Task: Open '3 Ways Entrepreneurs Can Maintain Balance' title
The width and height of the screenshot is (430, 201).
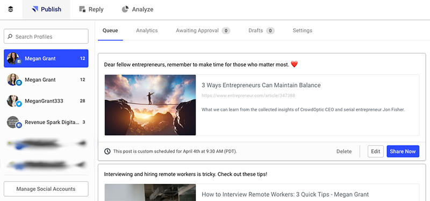Action: 261,85
